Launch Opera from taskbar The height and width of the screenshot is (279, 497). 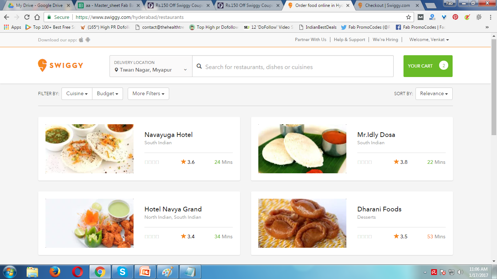click(77, 272)
